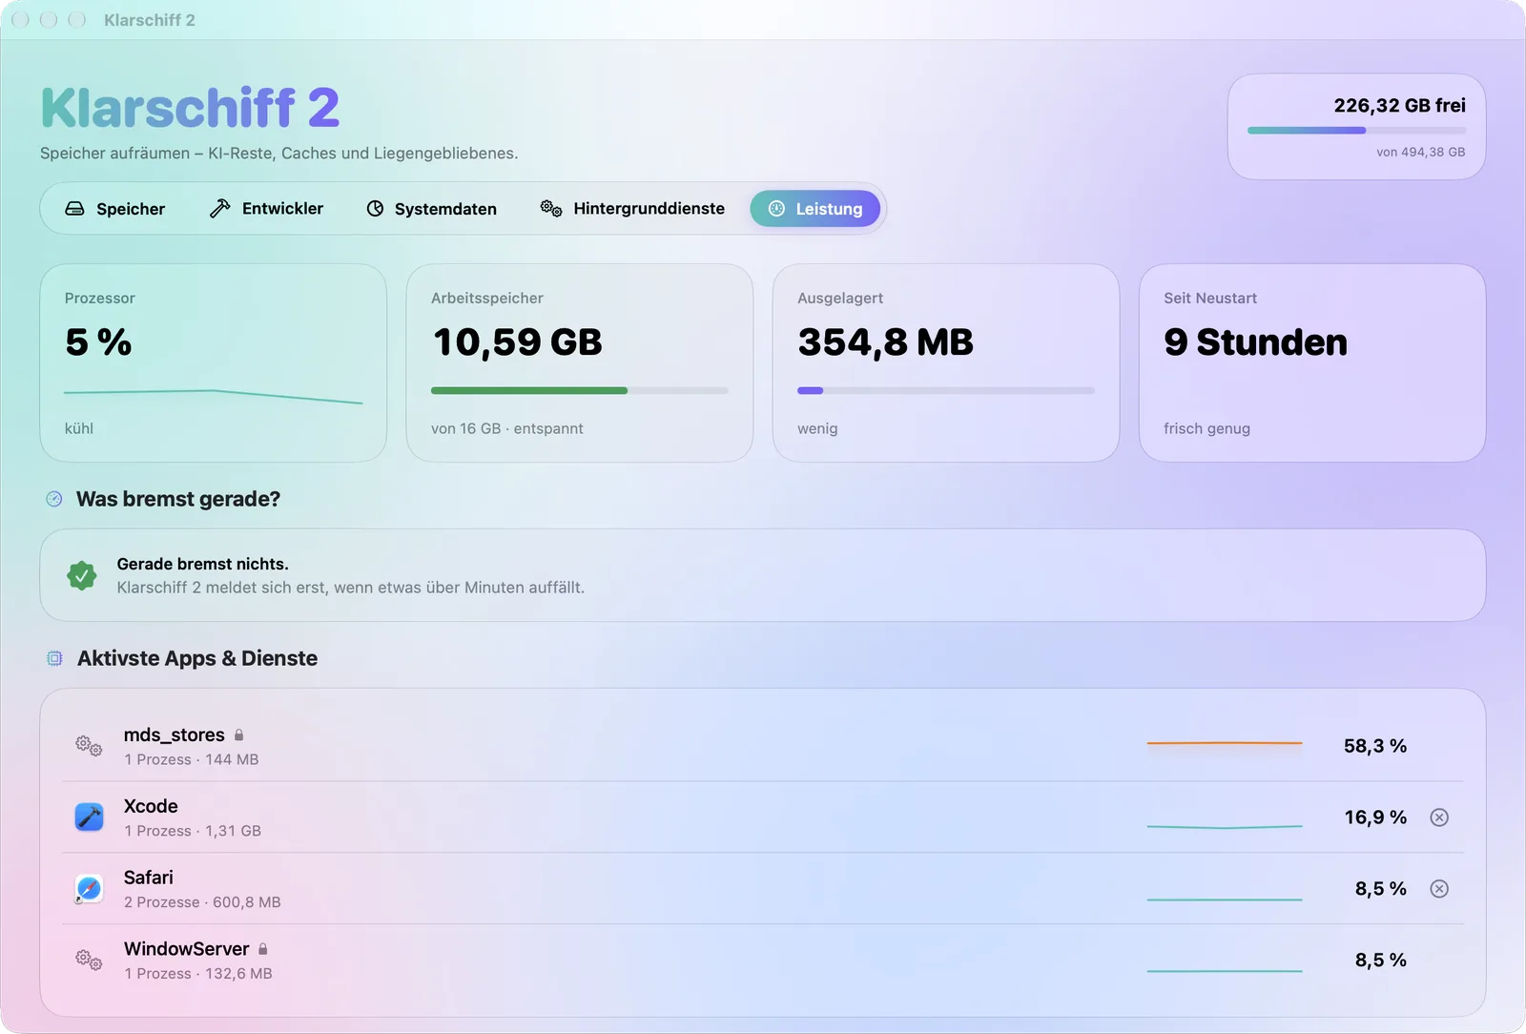Click the mds_stores gear icon
The height and width of the screenshot is (1034, 1526).
click(x=89, y=746)
